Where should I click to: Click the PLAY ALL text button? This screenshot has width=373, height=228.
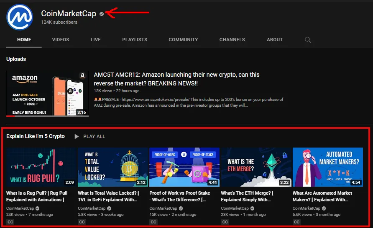pyautogui.click(x=94, y=137)
